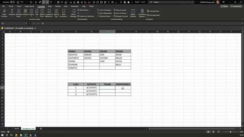Switch to the Insert ribbon tab

coord(19,6)
